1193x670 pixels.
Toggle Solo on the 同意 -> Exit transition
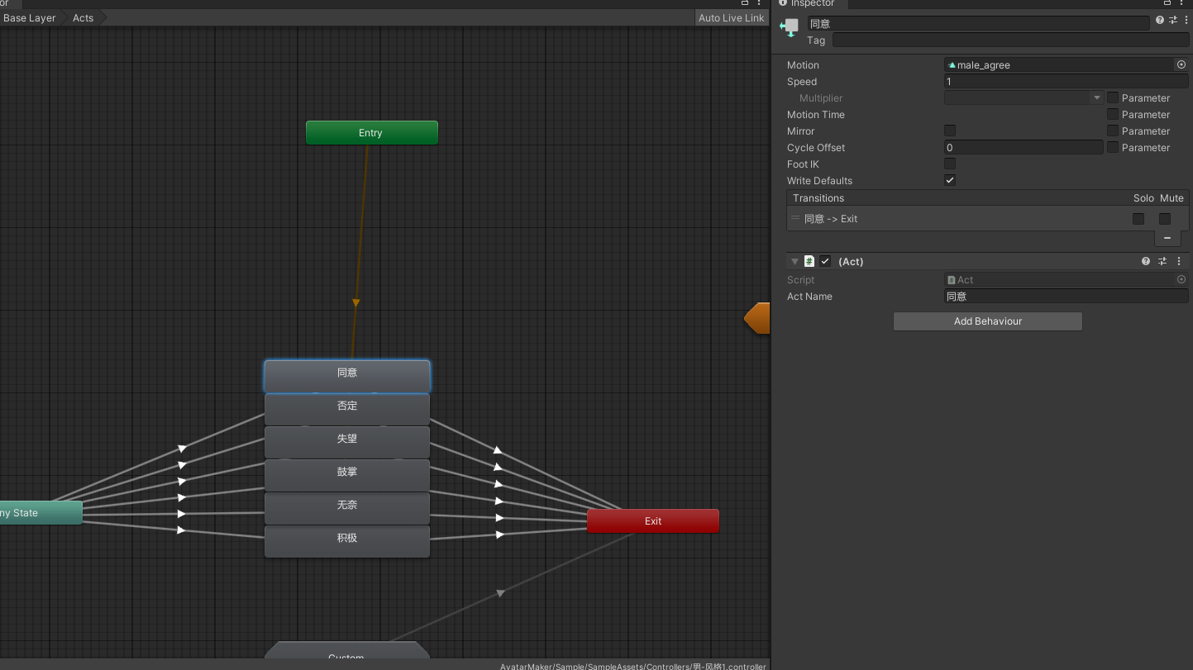[x=1138, y=218]
